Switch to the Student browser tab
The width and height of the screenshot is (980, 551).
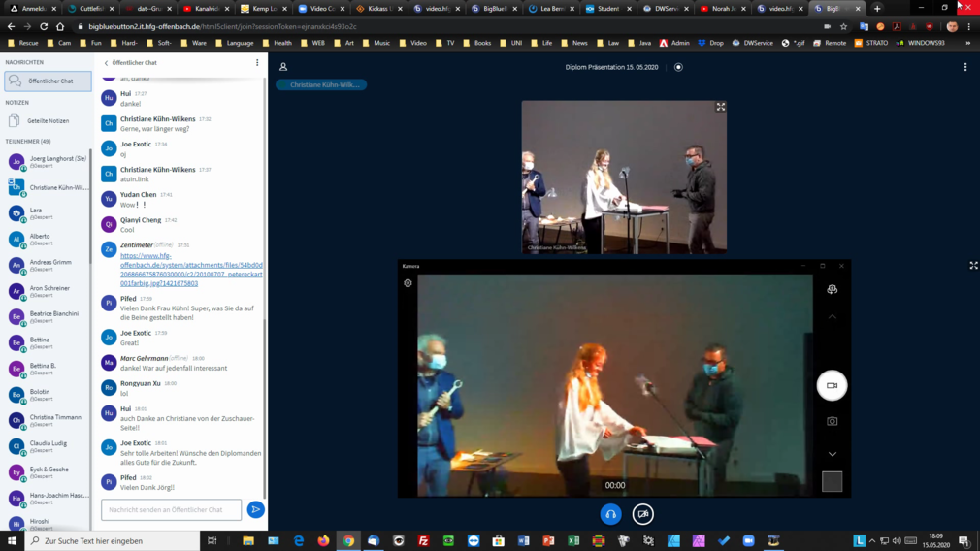click(609, 8)
